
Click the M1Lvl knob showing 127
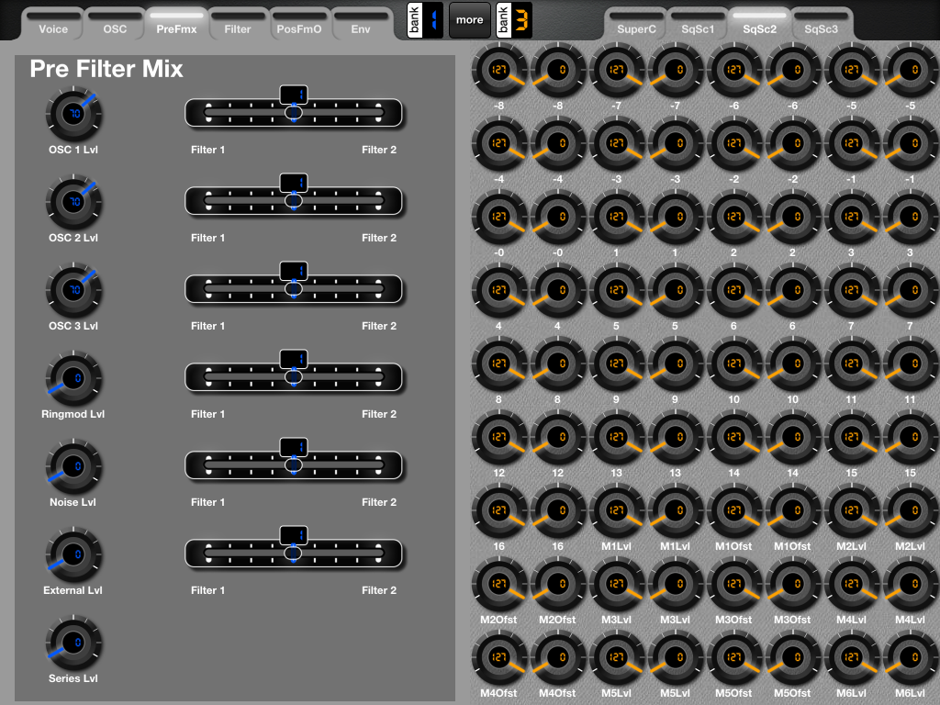pyautogui.click(x=616, y=510)
